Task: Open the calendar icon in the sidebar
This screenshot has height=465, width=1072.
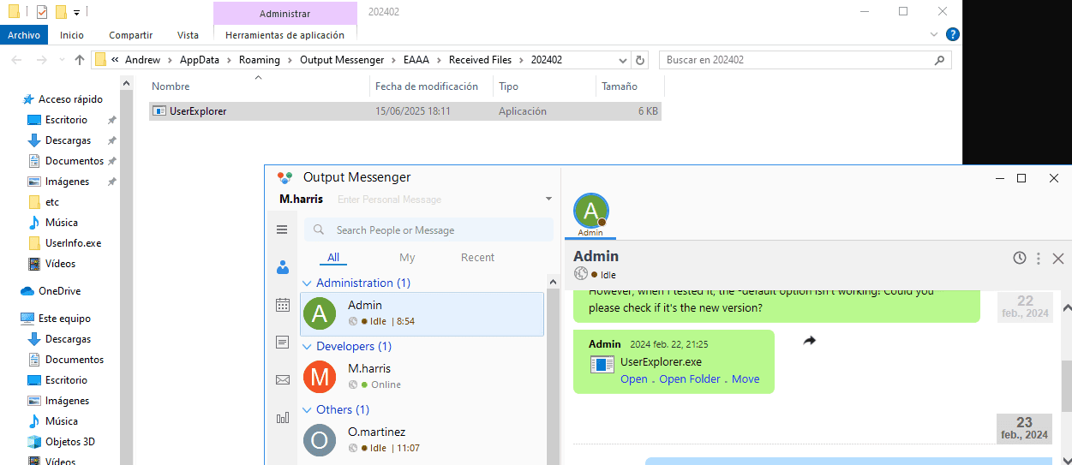Action: tap(283, 305)
